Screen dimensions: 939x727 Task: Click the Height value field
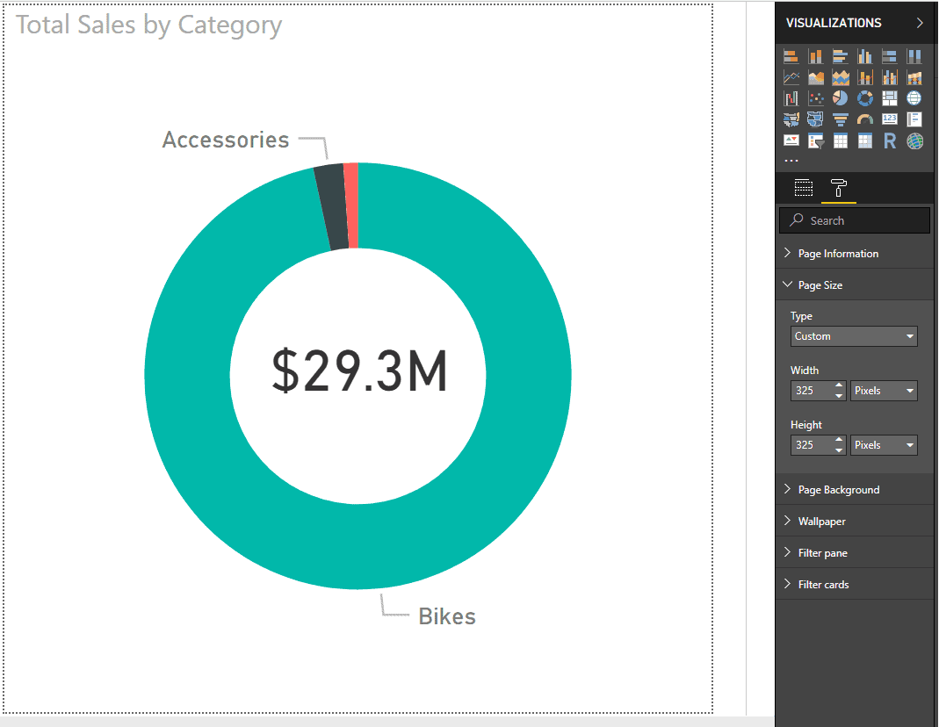click(x=812, y=445)
